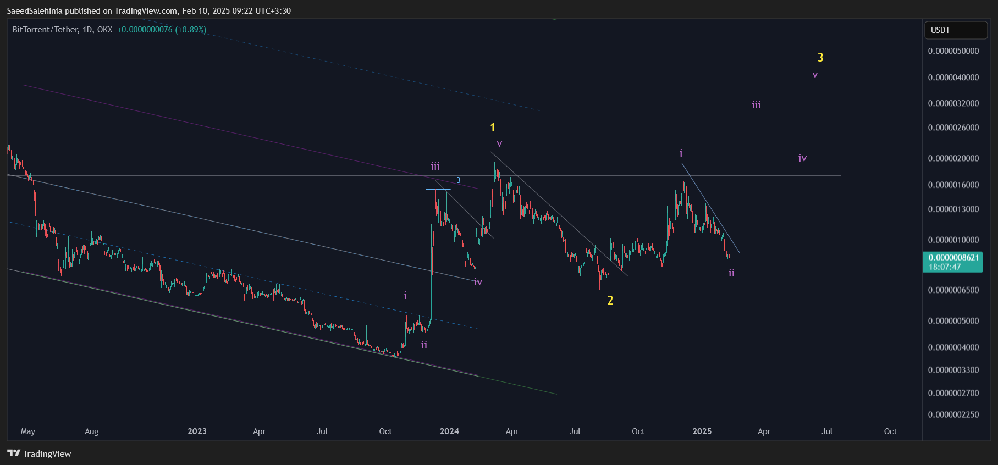Click the 0.0000032000 price axis label
Image resolution: width=998 pixels, height=465 pixels.
coord(953,103)
